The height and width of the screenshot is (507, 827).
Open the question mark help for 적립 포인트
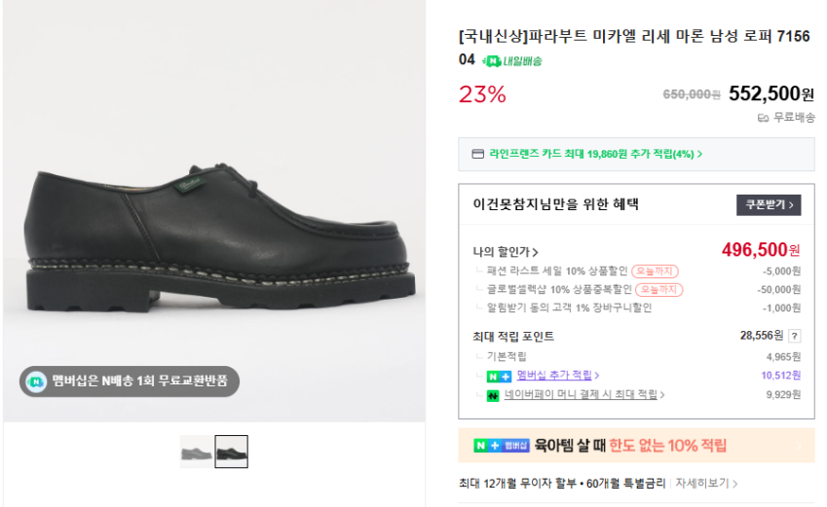[794, 336]
